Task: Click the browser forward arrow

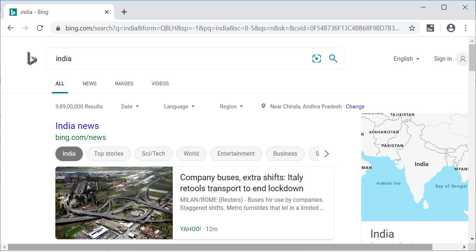Action: point(25,28)
